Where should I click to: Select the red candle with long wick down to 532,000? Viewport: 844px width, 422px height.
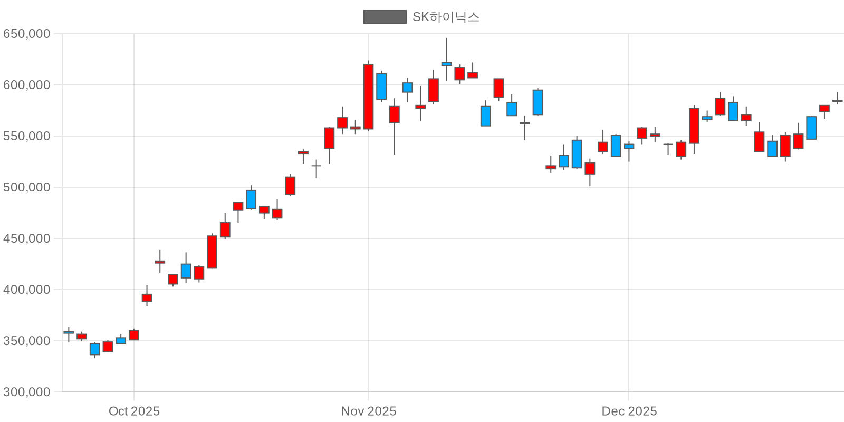pos(394,114)
